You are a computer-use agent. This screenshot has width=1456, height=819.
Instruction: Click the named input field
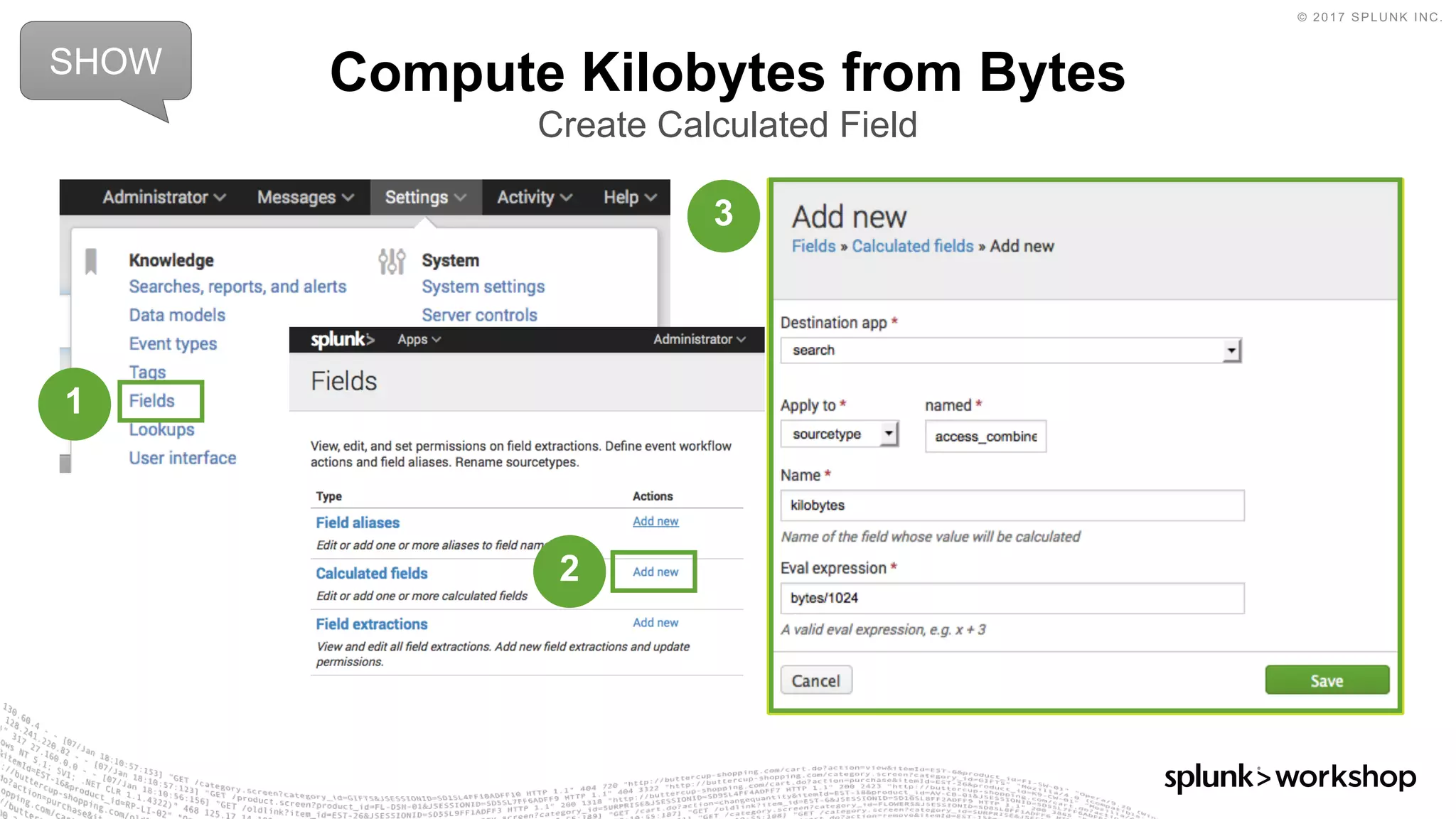tap(985, 436)
